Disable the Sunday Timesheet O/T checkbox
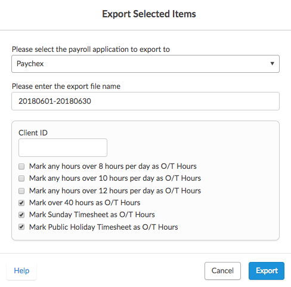 pyautogui.click(x=21, y=215)
